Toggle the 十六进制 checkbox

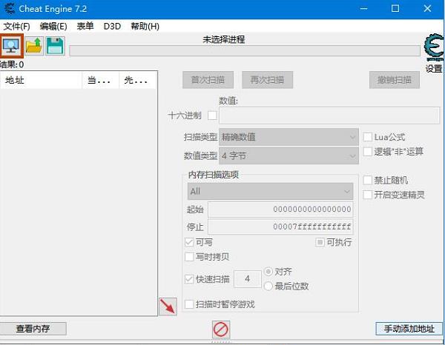pyautogui.click(x=213, y=115)
